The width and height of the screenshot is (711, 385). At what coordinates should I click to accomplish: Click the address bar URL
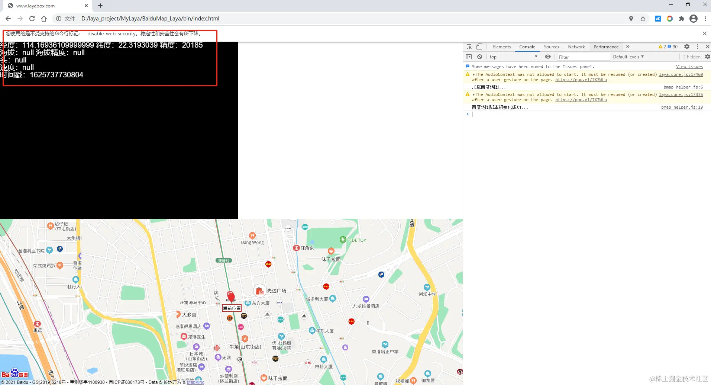tap(150, 19)
